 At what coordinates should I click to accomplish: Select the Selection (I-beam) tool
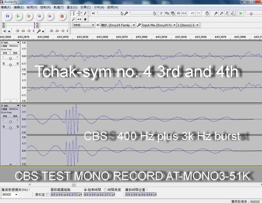point(73,13)
